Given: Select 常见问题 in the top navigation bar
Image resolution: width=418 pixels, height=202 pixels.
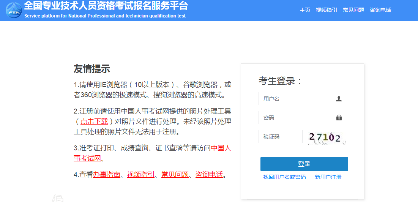Looking at the screenshot, I should [x=353, y=10].
